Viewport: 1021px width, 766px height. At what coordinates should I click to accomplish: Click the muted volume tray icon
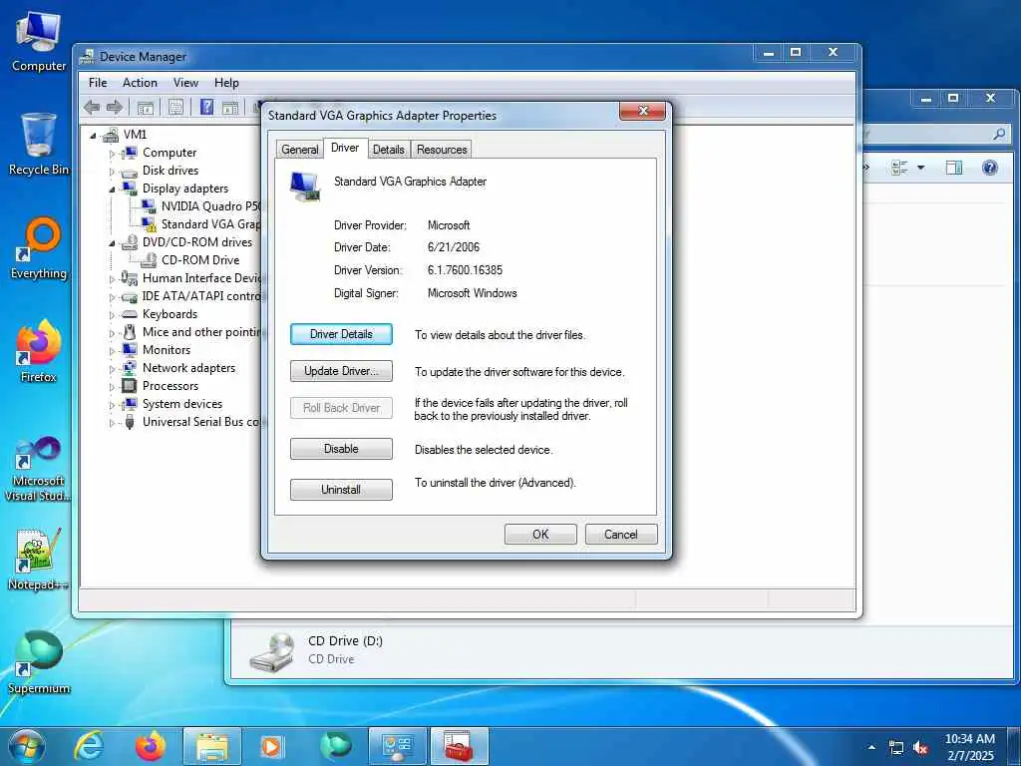920,748
